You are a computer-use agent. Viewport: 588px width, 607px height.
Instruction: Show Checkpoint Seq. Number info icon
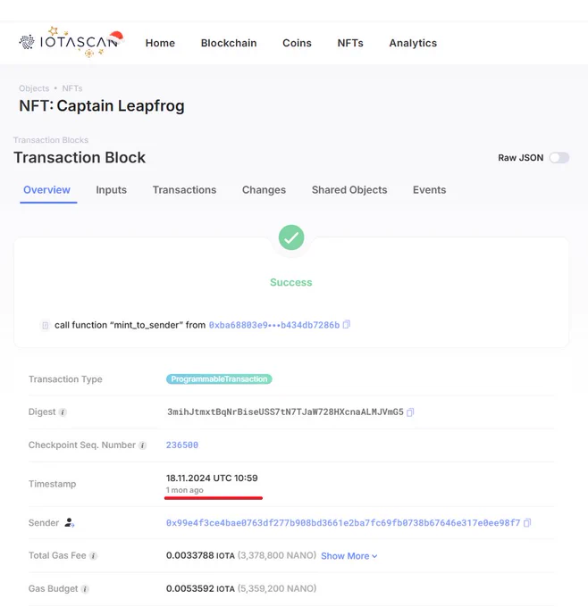tap(143, 445)
